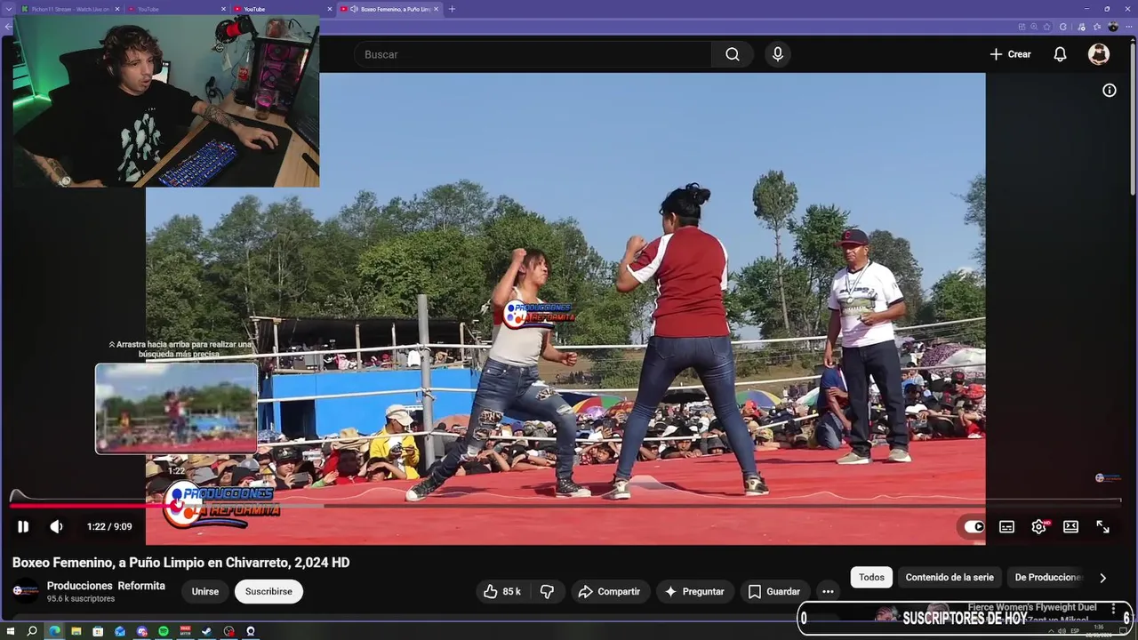1138x640 pixels.
Task: Click the search magnifier button
Action: [x=732, y=54]
